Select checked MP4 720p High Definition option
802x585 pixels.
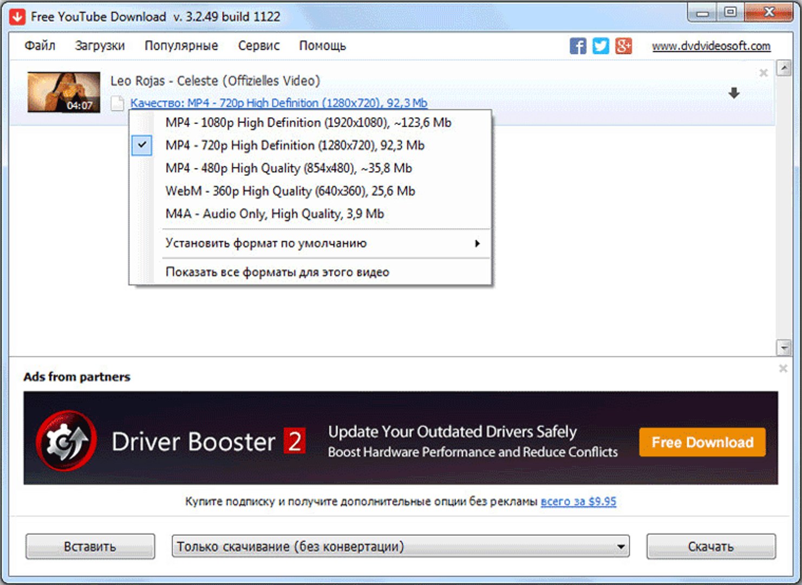click(310, 145)
